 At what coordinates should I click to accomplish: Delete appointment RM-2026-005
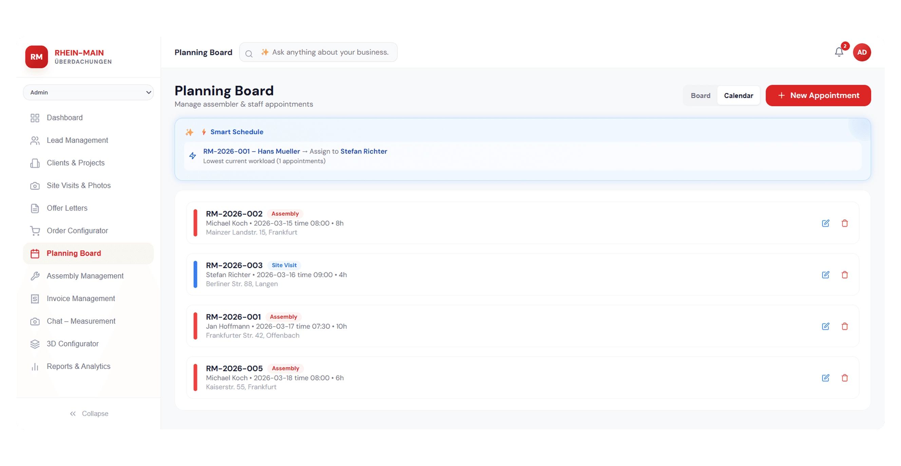pos(844,378)
